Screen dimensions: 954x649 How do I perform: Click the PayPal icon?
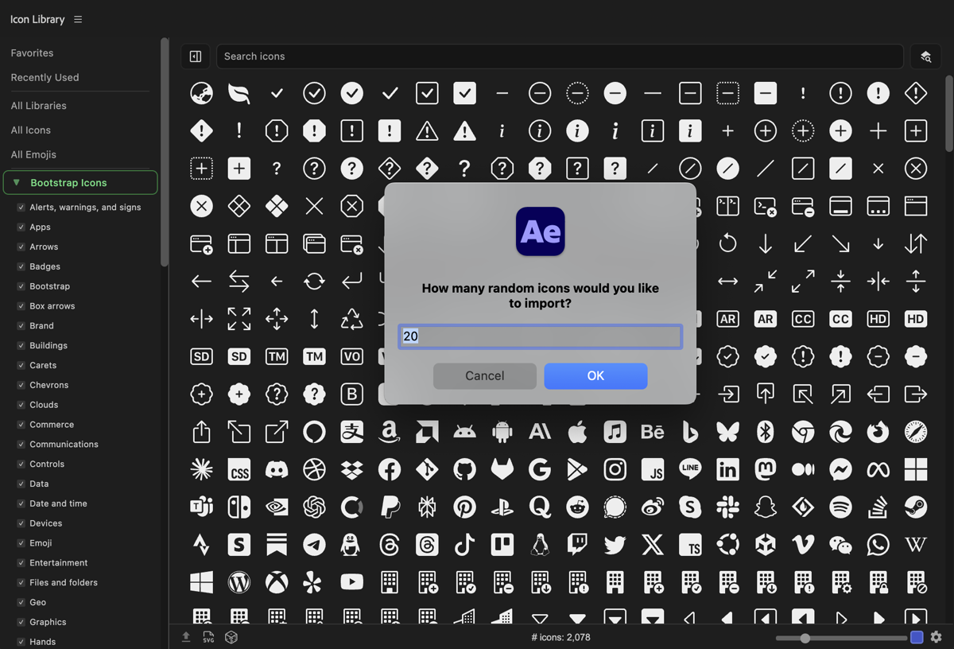390,507
